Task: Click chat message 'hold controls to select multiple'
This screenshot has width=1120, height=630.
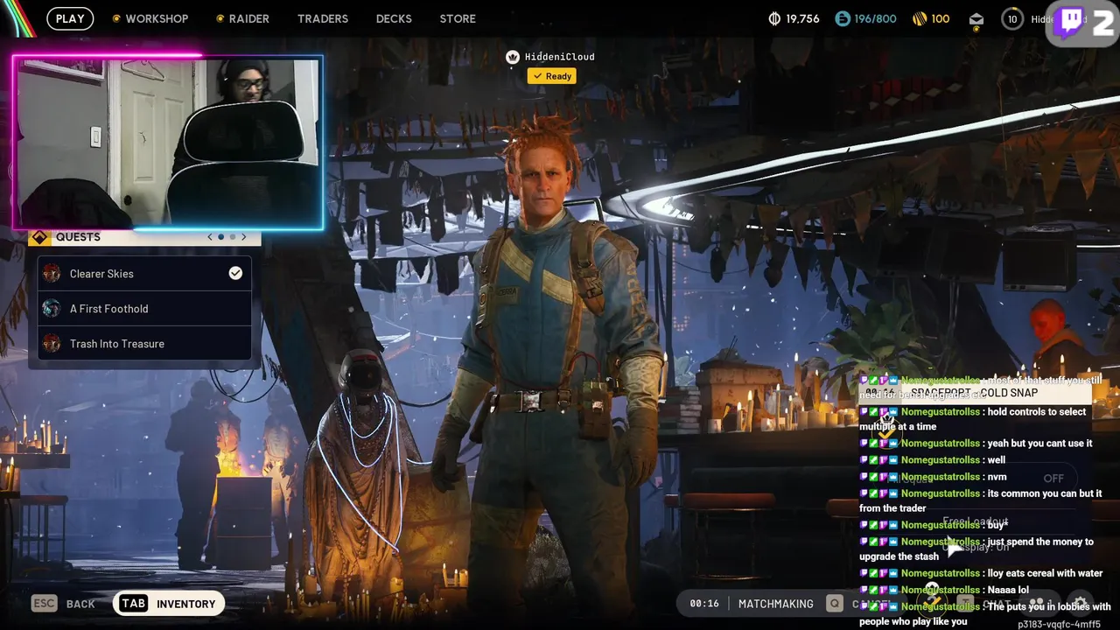Action: pyautogui.click(x=973, y=419)
